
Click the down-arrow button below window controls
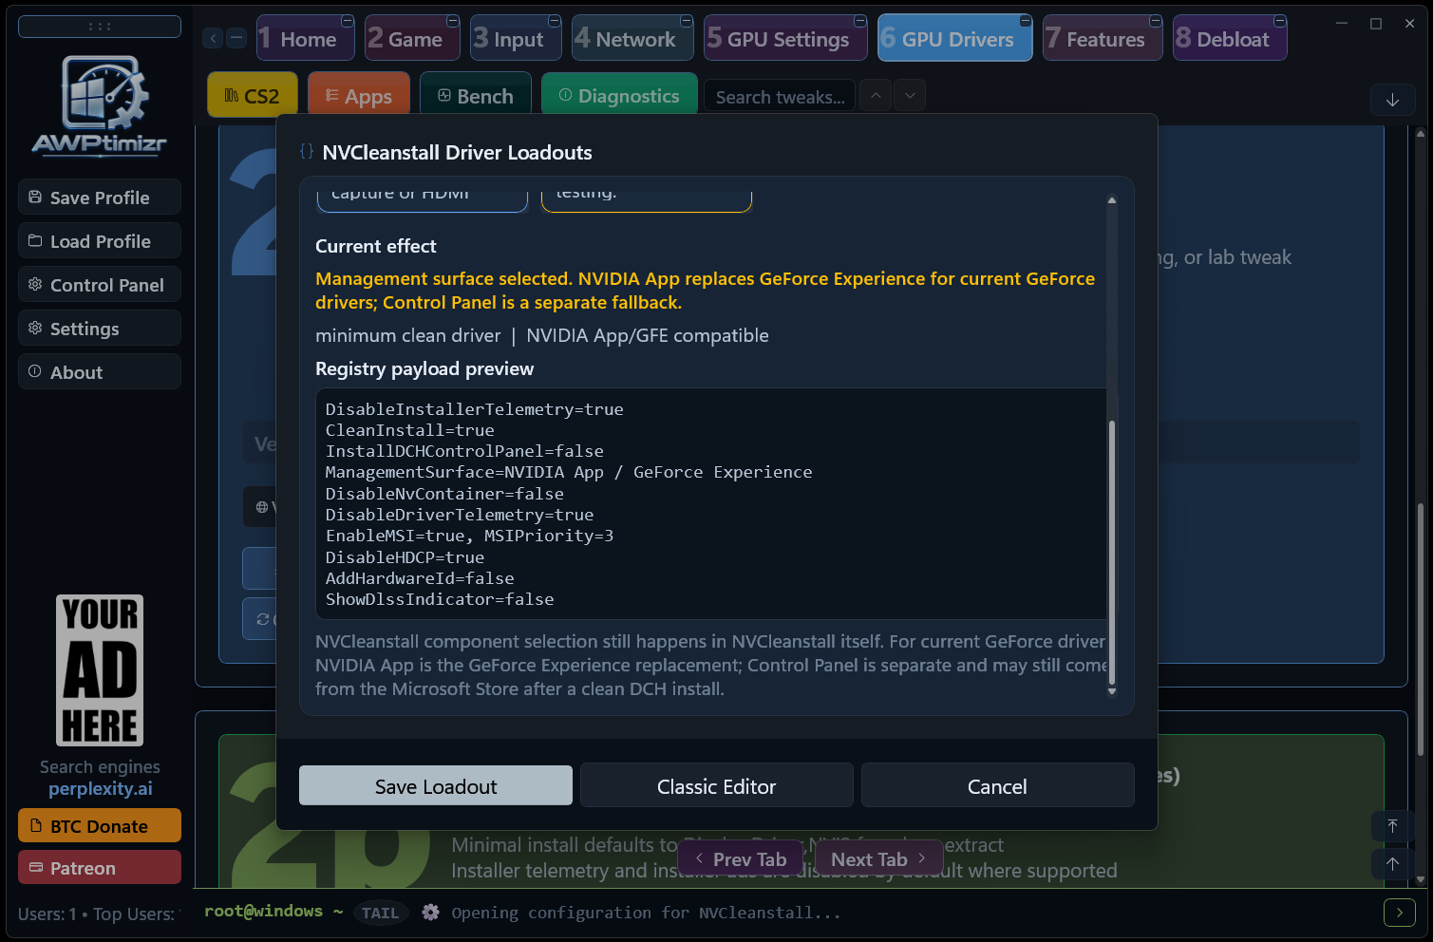tap(1393, 100)
